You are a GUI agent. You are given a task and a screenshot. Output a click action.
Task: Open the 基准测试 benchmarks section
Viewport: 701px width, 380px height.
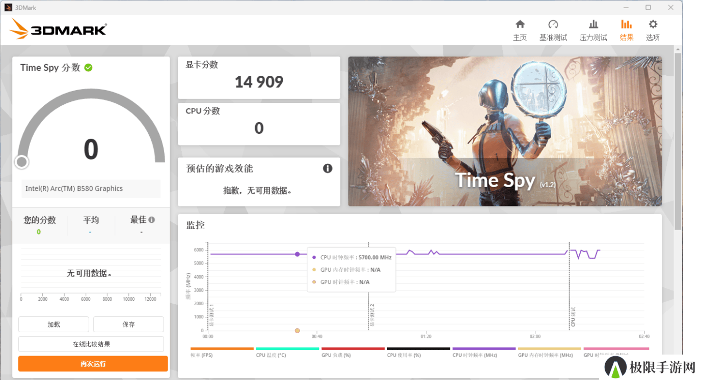tap(553, 31)
